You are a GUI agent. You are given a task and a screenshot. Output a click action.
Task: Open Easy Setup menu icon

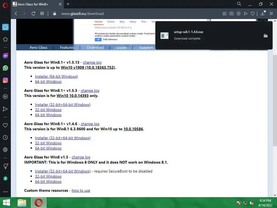point(271,14)
